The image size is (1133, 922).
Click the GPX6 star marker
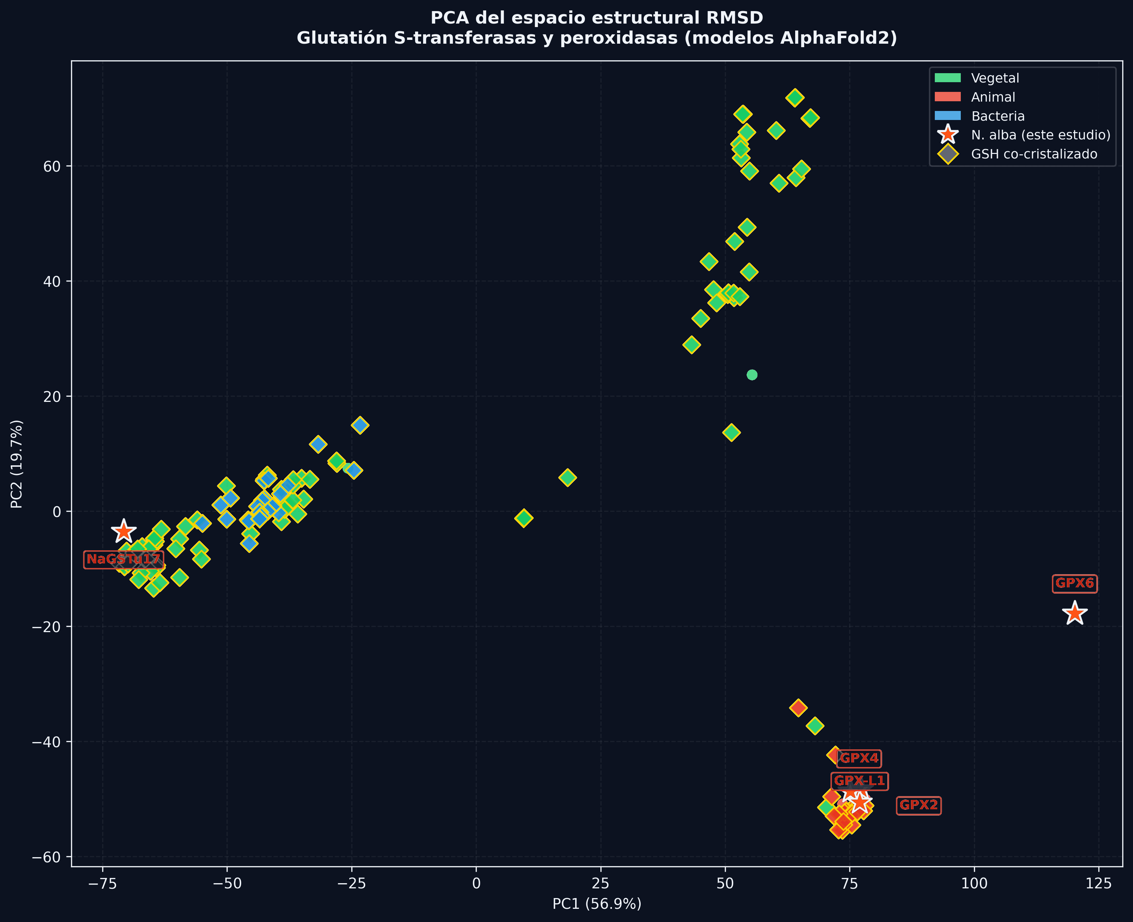tap(1075, 613)
